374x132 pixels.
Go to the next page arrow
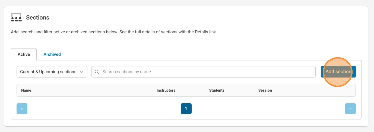pos(350,109)
